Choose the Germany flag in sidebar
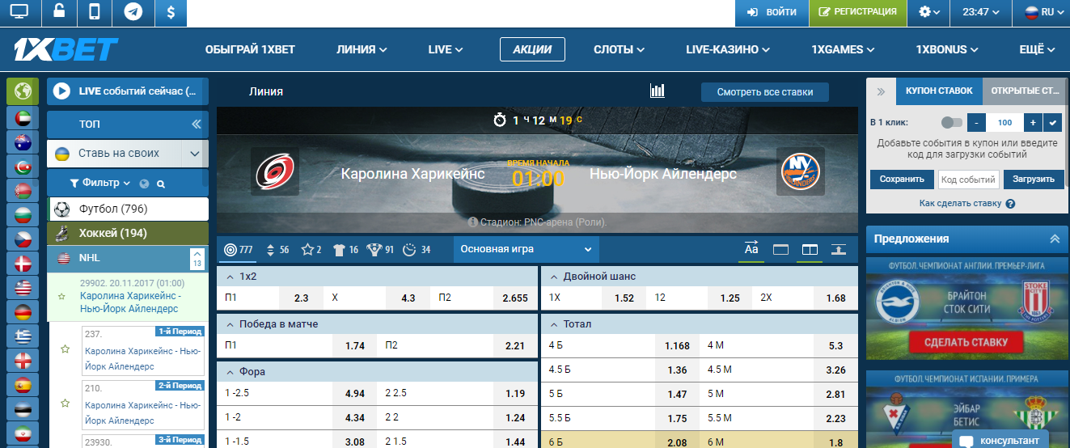The width and height of the screenshot is (1070, 448). coord(22,311)
